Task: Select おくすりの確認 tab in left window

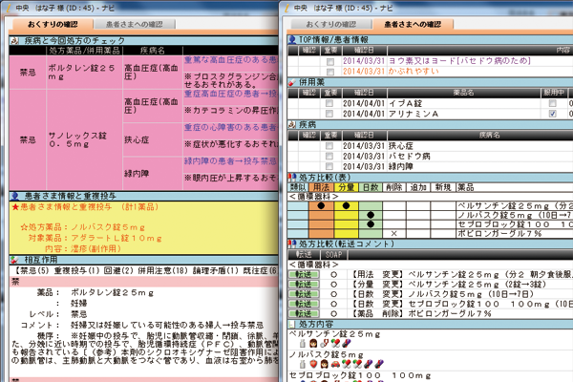Action: click(53, 24)
